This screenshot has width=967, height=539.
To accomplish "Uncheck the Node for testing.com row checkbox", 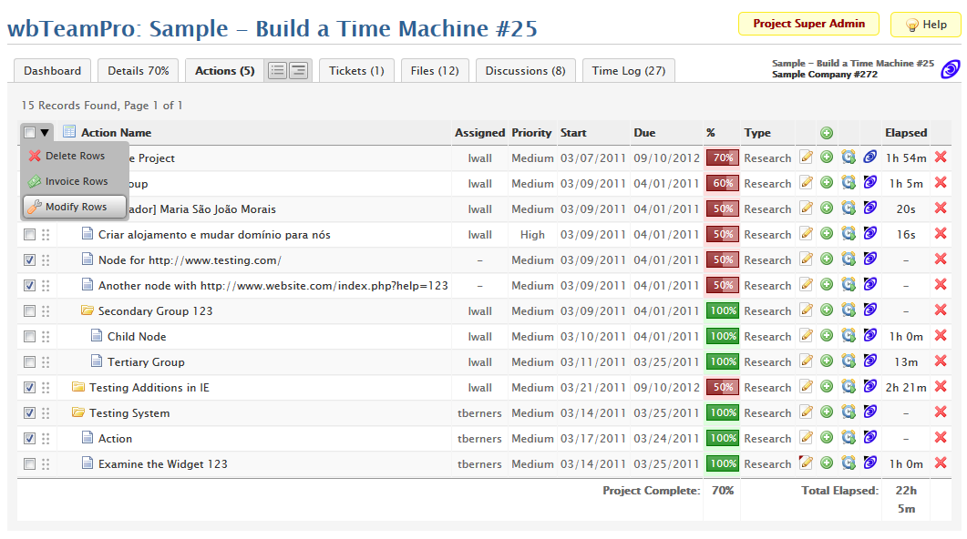I will [30, 259].
